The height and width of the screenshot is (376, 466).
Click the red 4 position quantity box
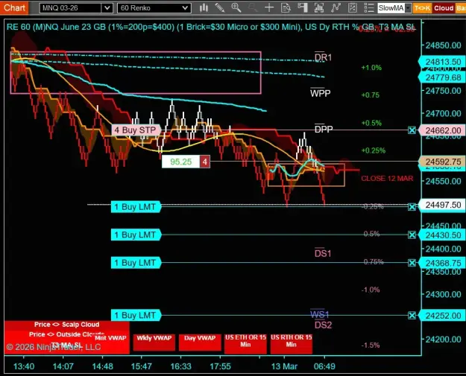click(205, 162)
